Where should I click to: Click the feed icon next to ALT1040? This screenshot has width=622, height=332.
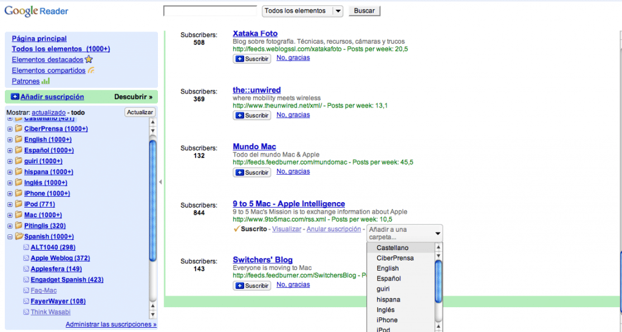(x=26, y=247)
